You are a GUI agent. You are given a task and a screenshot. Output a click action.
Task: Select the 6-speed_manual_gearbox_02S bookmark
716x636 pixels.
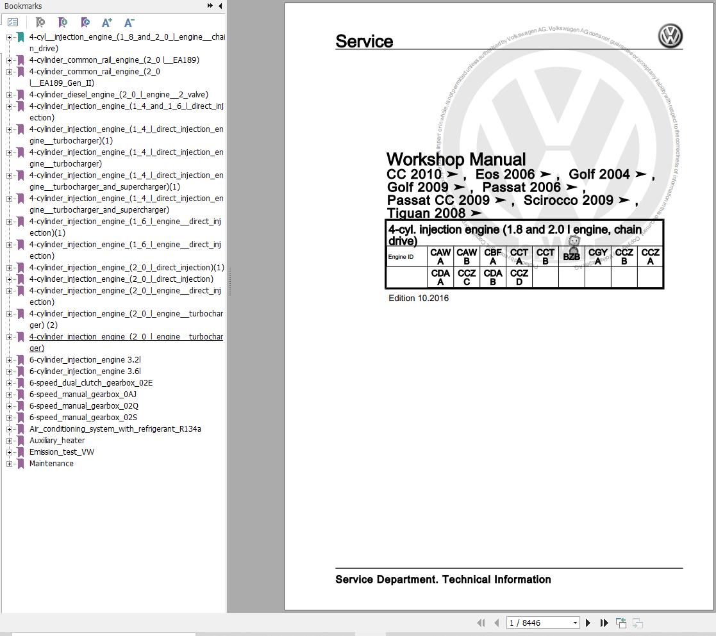pyautogui.click(x=83, y=418)
